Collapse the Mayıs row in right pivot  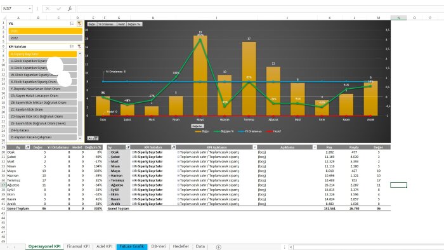[109, 171]
